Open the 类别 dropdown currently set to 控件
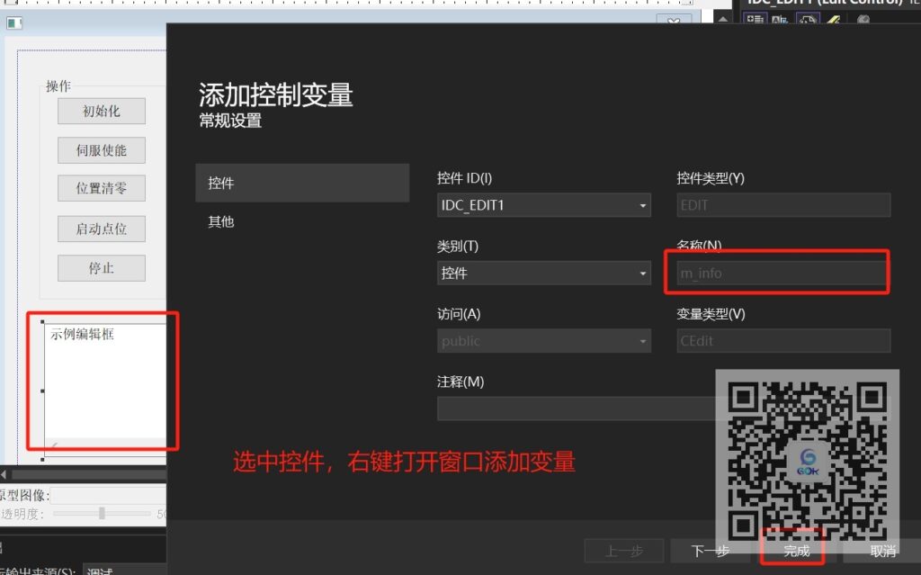 click(543, 274)
